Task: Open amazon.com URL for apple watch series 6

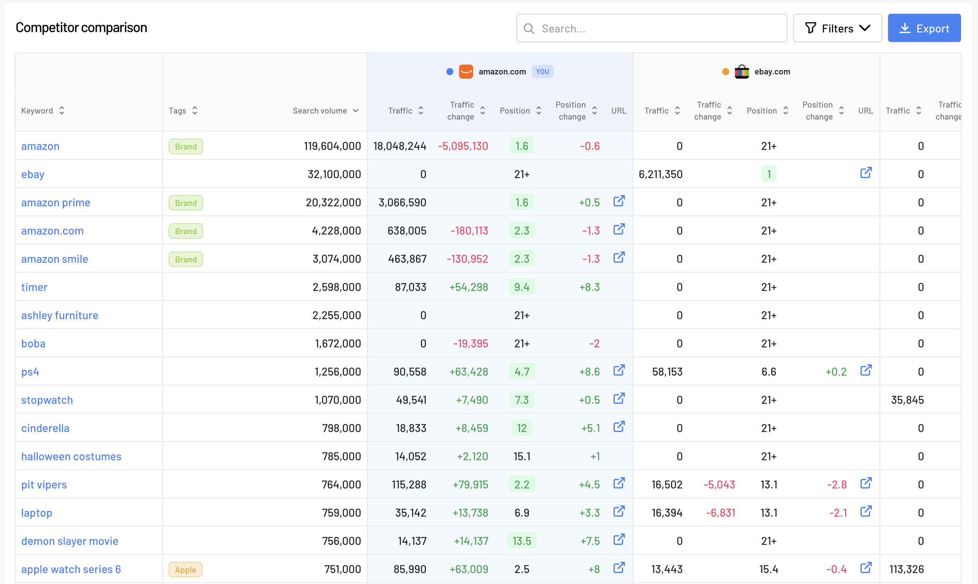Action: 618,568
